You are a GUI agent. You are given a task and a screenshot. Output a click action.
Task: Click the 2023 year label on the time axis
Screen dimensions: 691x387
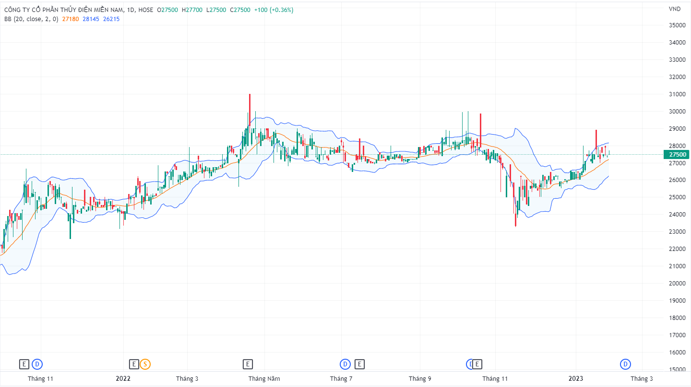pos(576,379)
